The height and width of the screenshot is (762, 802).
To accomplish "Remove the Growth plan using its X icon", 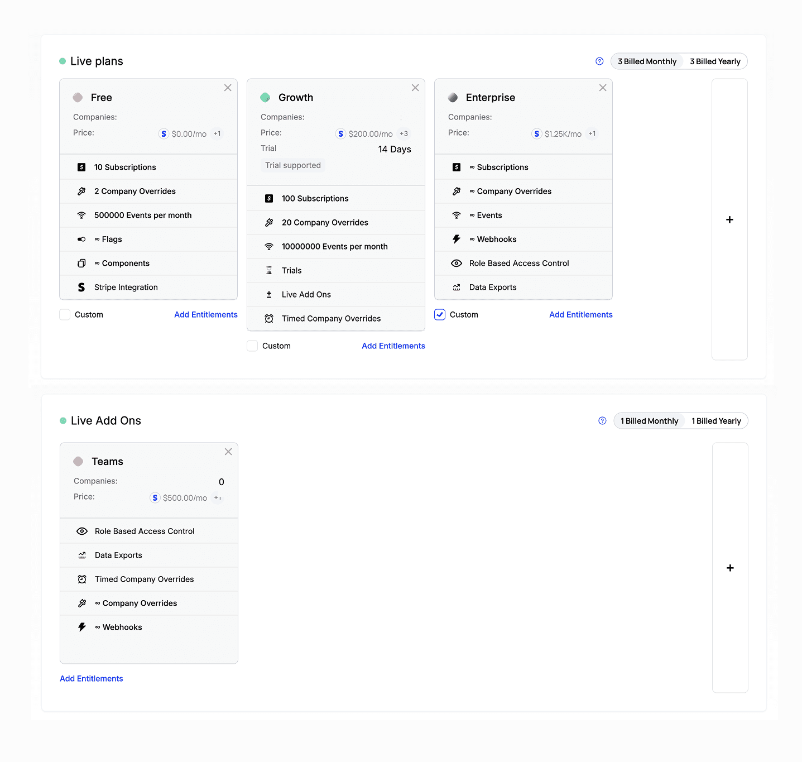I will click(415, 88).
